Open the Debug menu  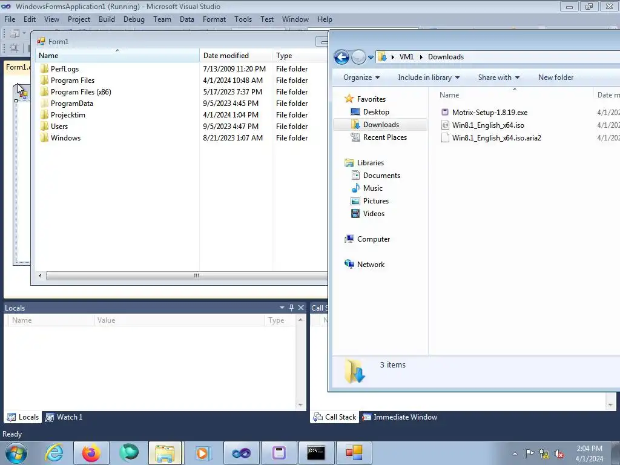click(134, 19)
